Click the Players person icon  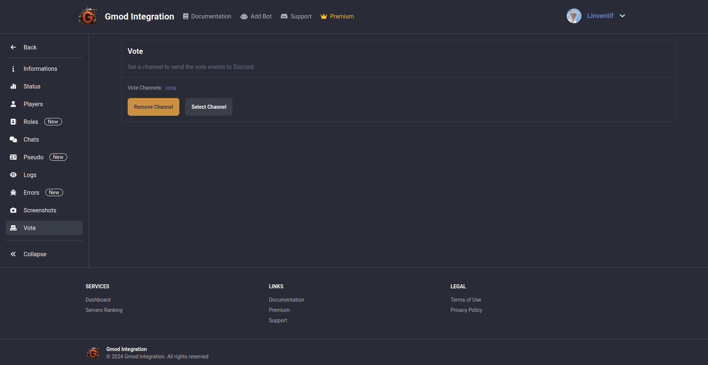(x=13, y=104)
